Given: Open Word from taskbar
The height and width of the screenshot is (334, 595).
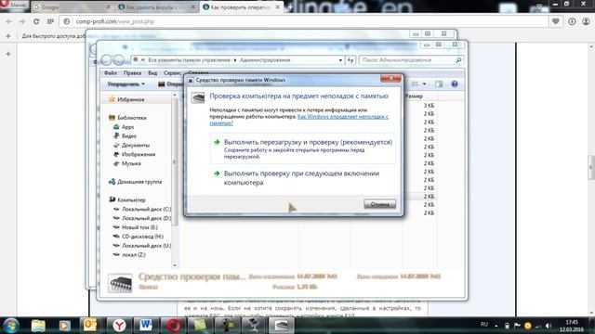Looking at the screenshot, I should (146, 326).
